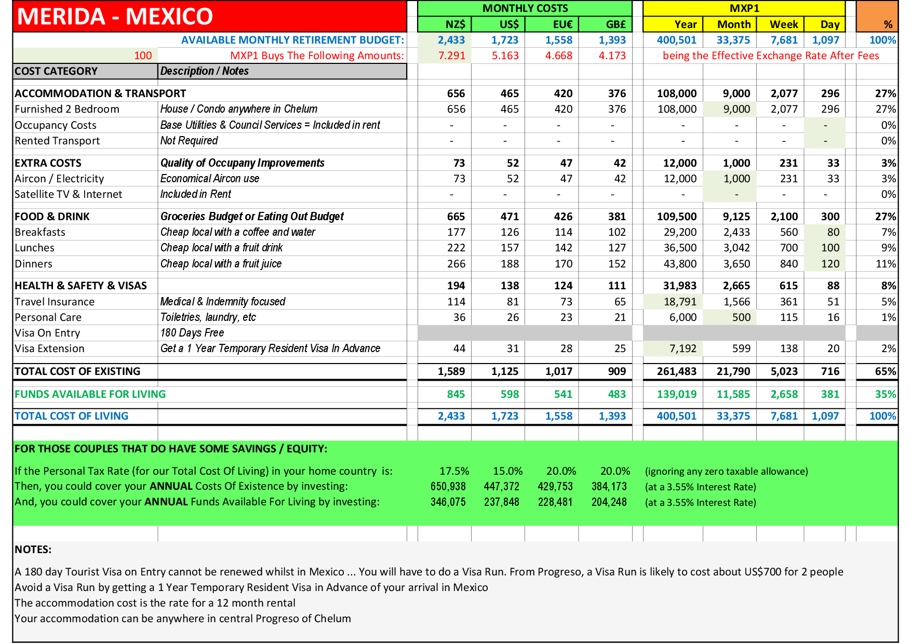Select the 17.5% personal tax rate cell
Image resolution: width=911 pixels, height=644 pixels.
tap(453, 471)
